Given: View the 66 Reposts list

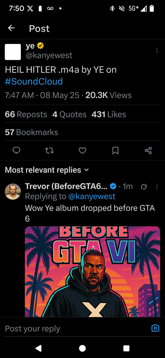Looking at the screenshot, I should click(26, 114).
